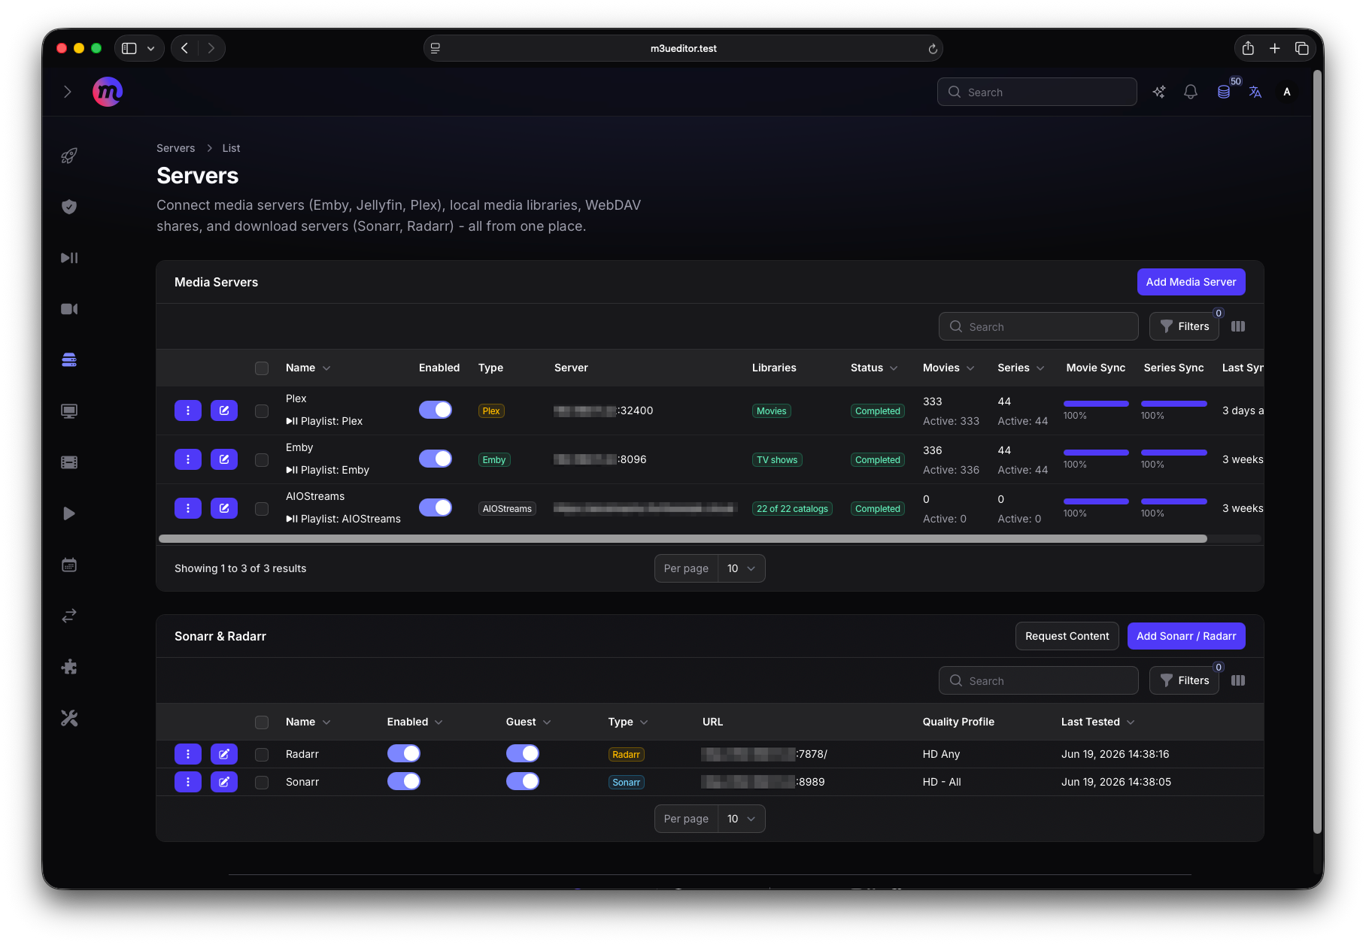Open the swap arrows sidebar icon
Image resolution: width=1366 pixels, height=945 pixels.
tap(69, 616)
